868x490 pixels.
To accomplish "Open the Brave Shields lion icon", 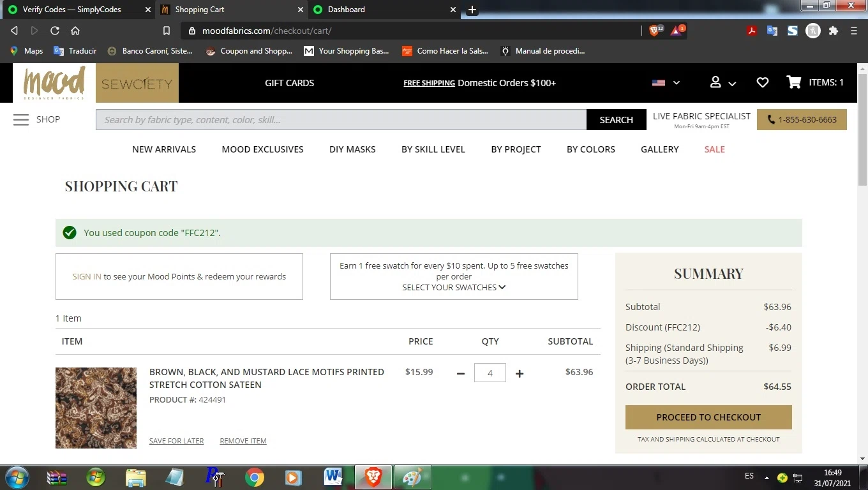I will (x=654, y=30).
